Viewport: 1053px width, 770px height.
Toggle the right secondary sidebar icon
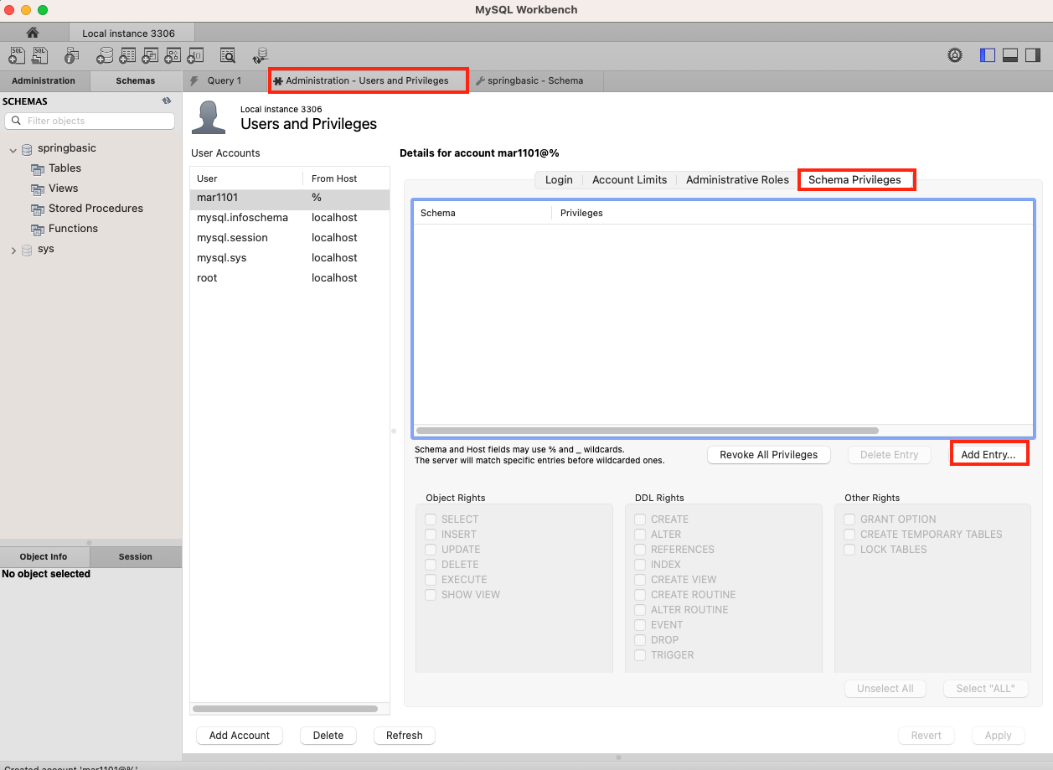(1033, 55)
